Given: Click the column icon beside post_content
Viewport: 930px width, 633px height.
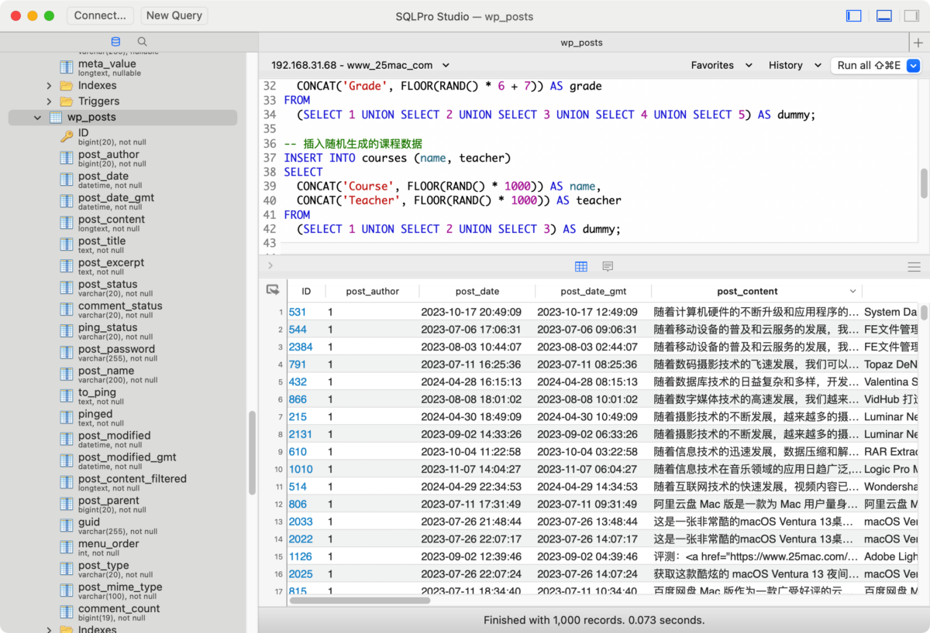Looking at the screenshot, I should tap(67, 223).
